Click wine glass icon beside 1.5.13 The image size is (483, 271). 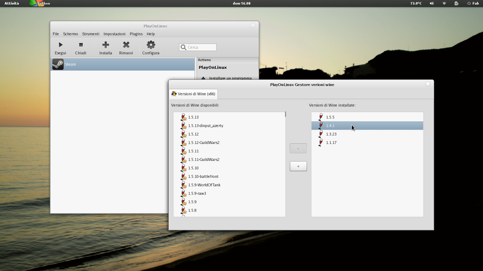coord(183,117)
